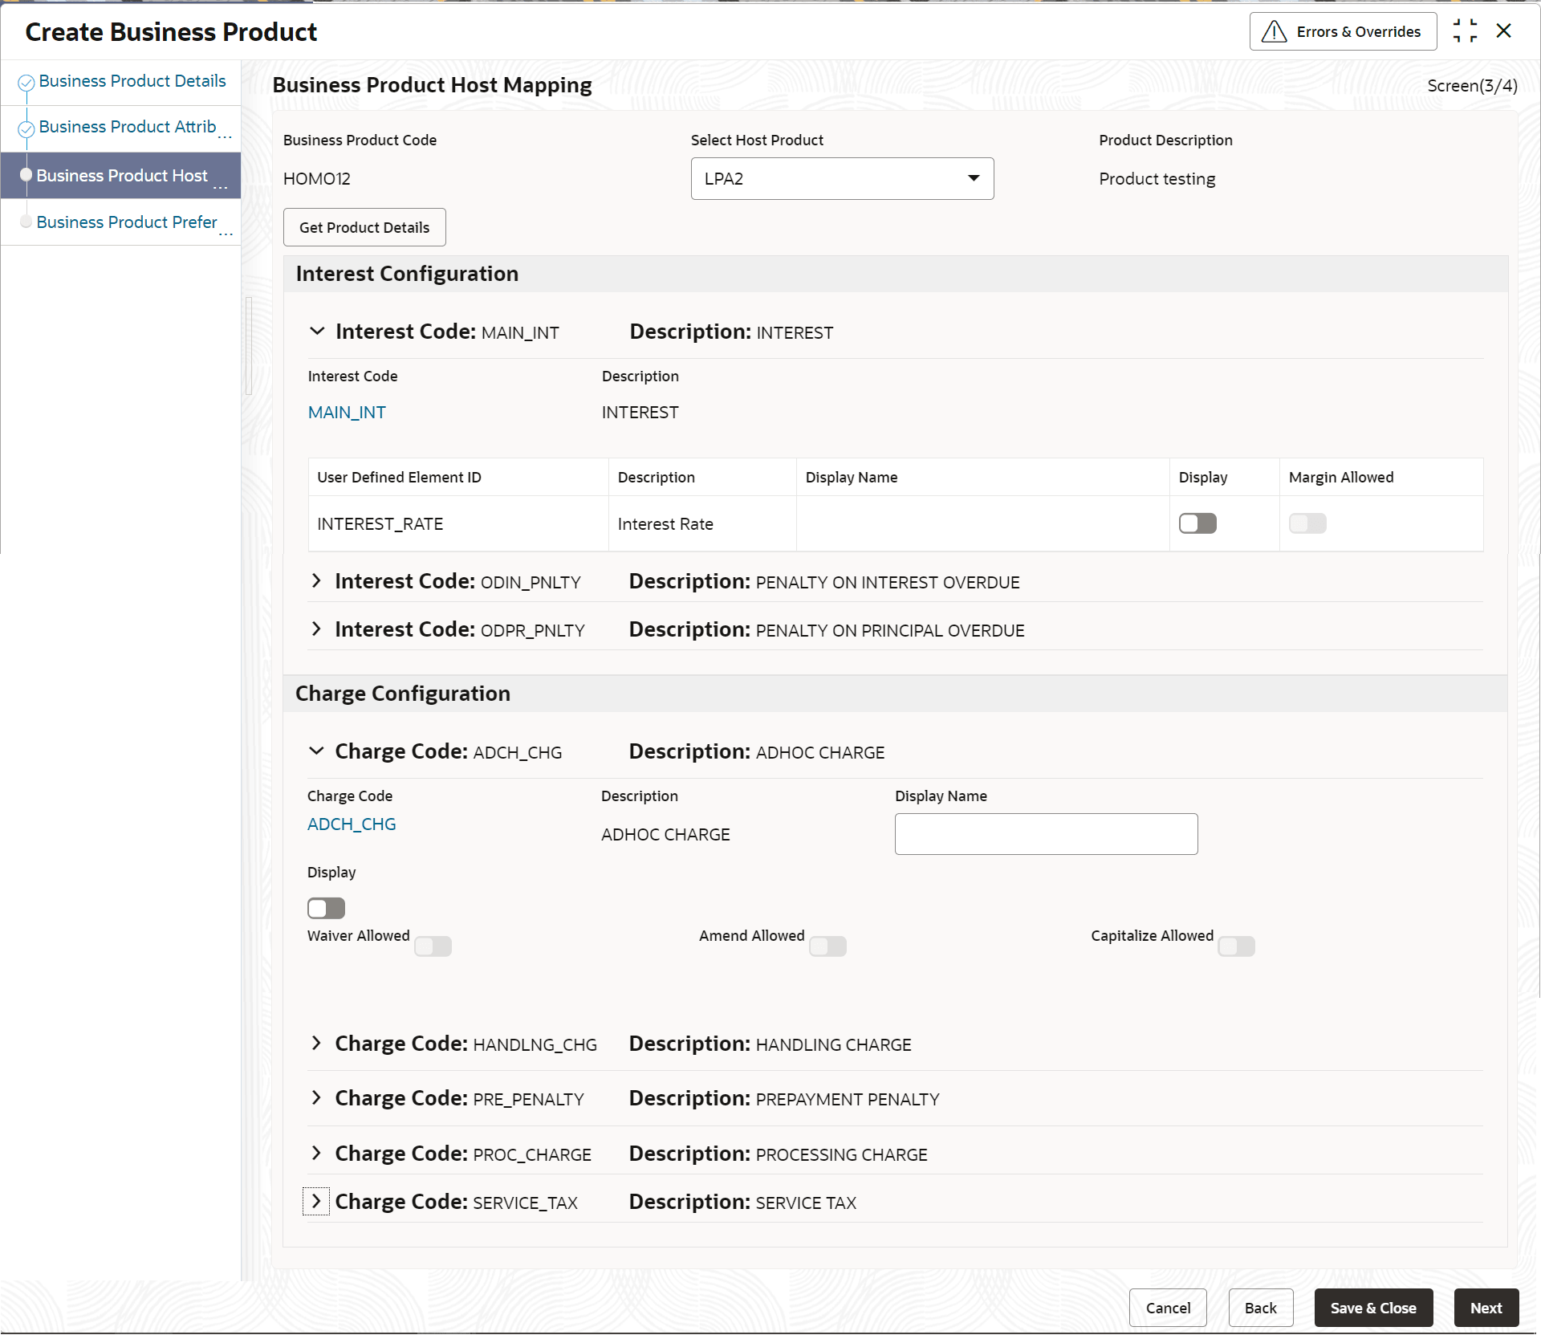Expand the HANDLNG_CHG charge code row

(x=316, y=1044)
